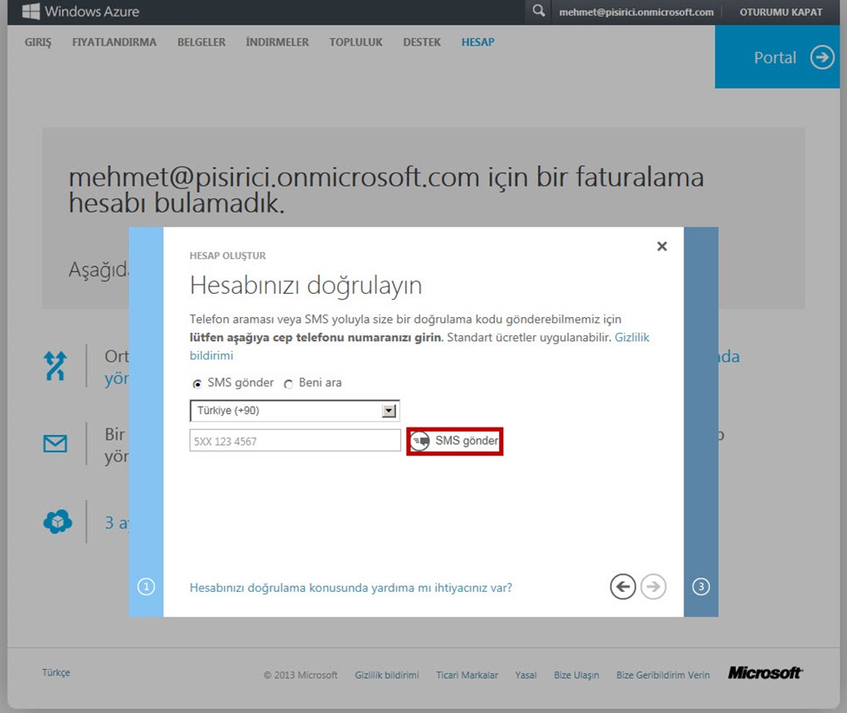Open the Yasal footer link
Image resolution: width=847 pixels, height=713 pixels.
526,675
